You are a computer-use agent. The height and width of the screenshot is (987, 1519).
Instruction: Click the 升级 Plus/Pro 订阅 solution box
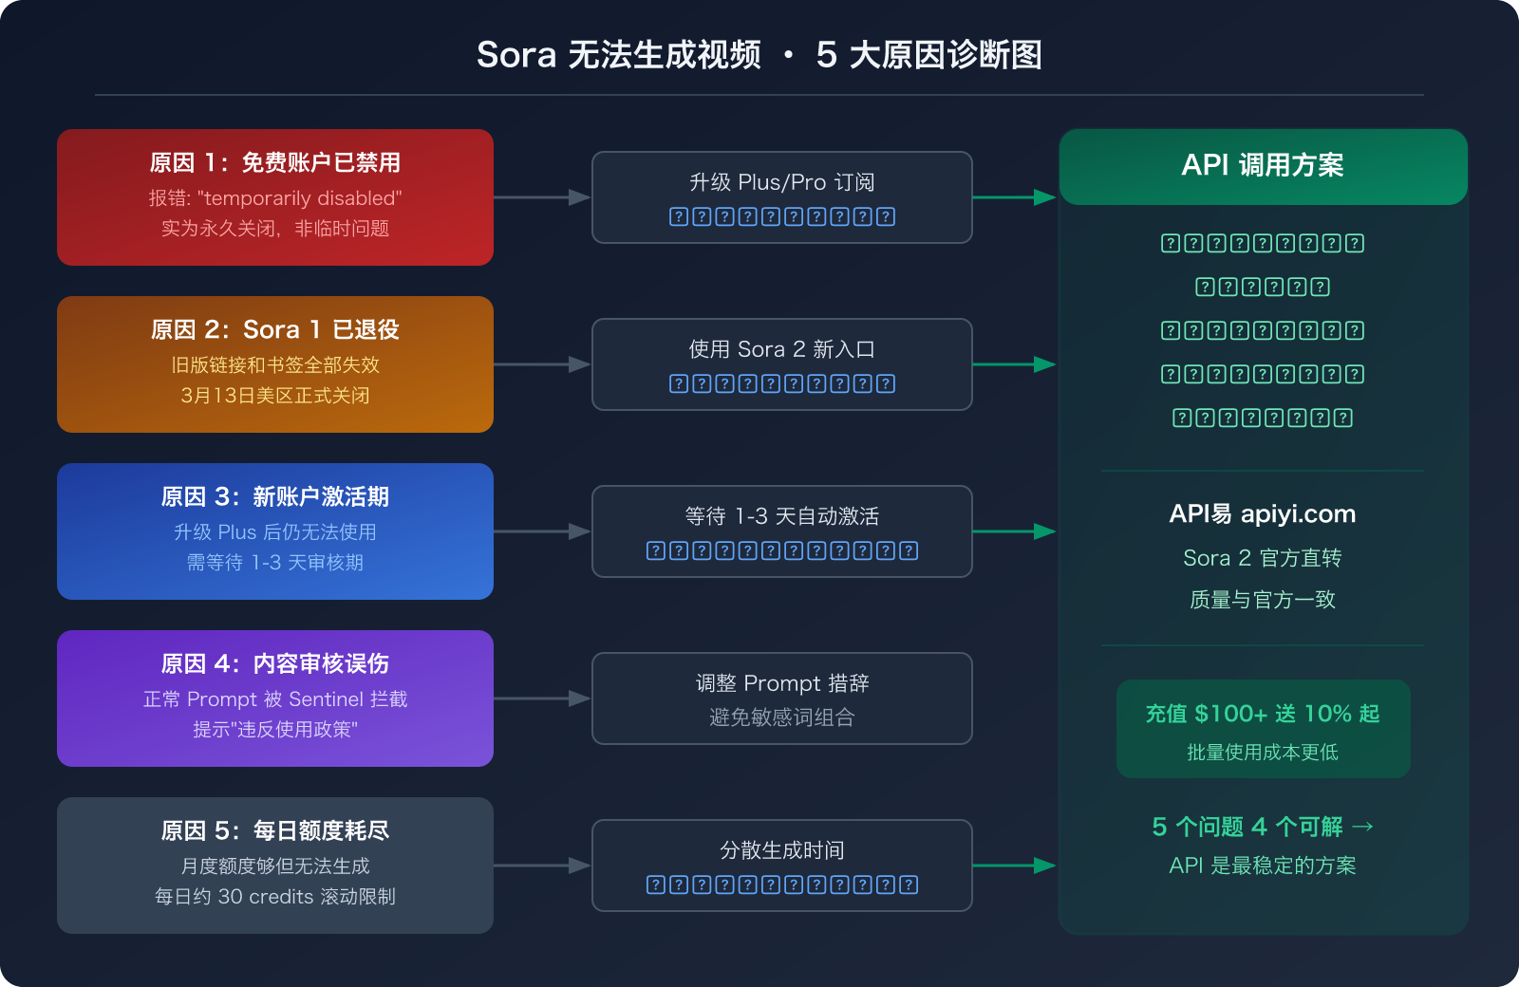click(781, 196)
